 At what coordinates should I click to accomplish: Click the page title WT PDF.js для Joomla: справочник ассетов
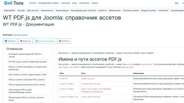(x=62, y=18)
